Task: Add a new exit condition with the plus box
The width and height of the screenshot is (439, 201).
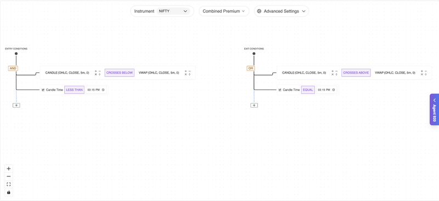Action: click(x=254, y=105)
